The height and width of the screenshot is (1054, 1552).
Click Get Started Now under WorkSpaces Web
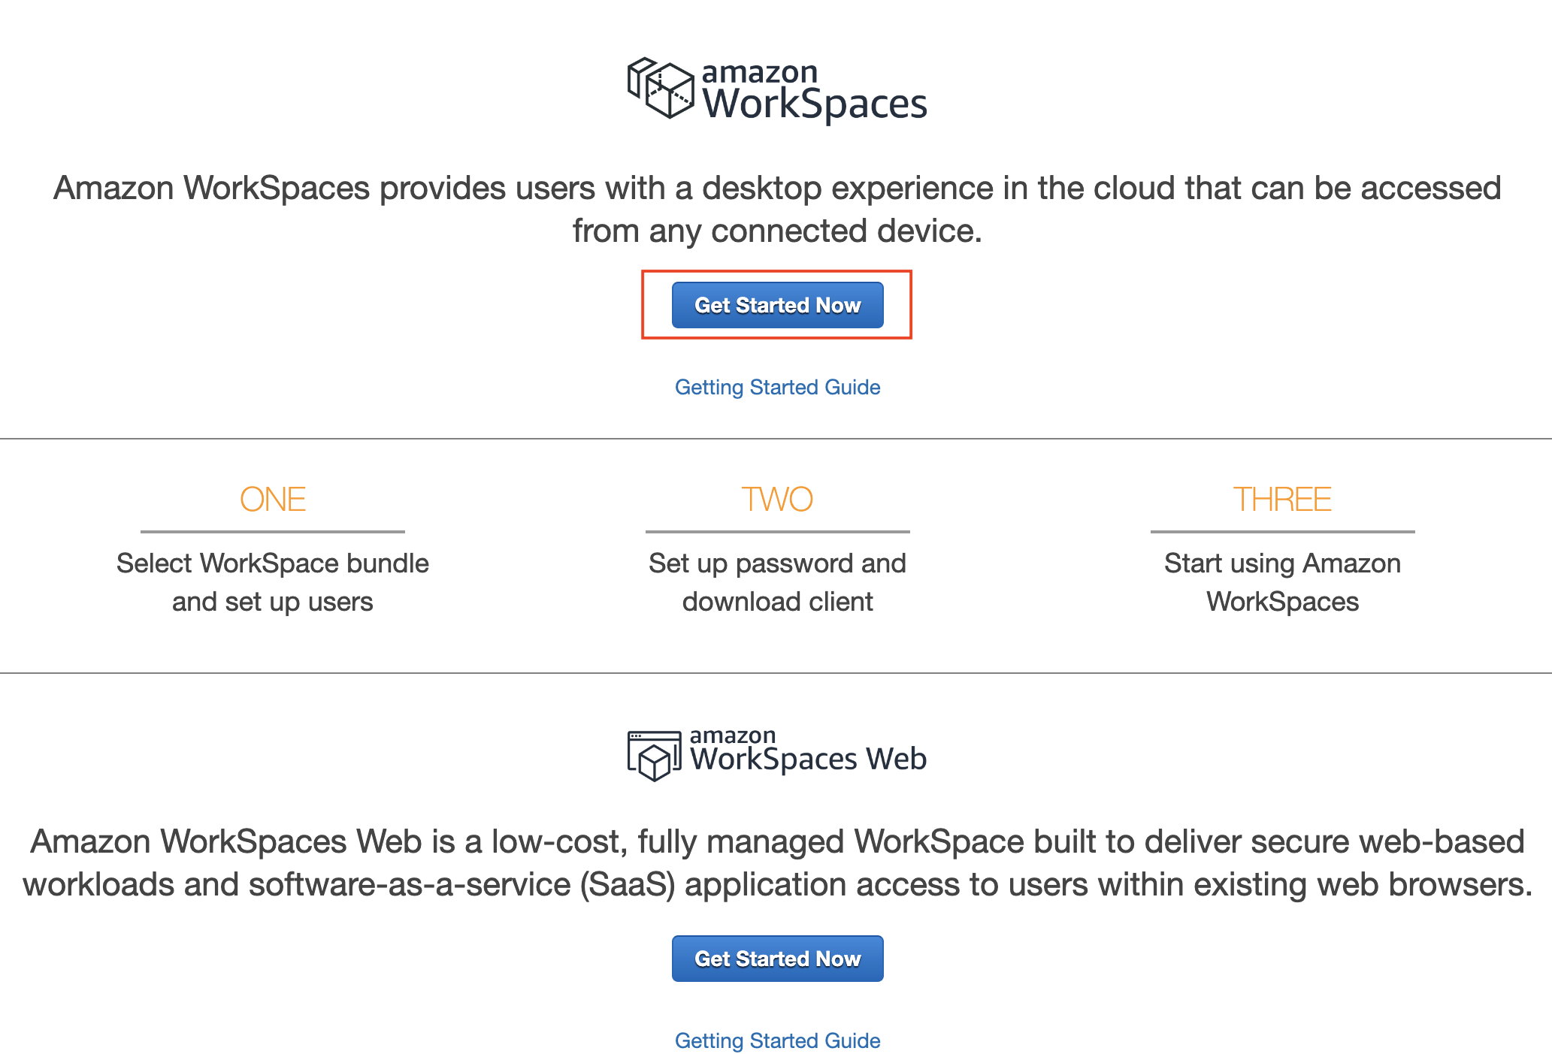click(x=777, y=959)
